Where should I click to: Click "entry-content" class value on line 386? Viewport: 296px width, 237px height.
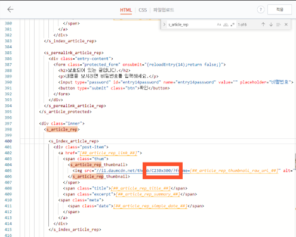[93, 59]
